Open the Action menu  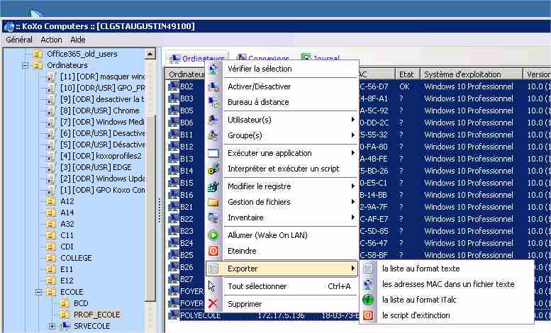pyautogui.click(x=51, y=40)
